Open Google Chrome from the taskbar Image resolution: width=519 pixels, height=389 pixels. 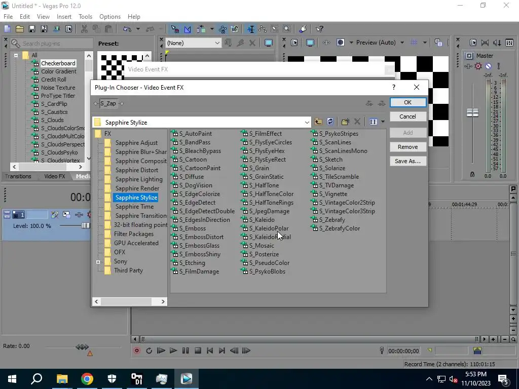click(x=87, y=379)
